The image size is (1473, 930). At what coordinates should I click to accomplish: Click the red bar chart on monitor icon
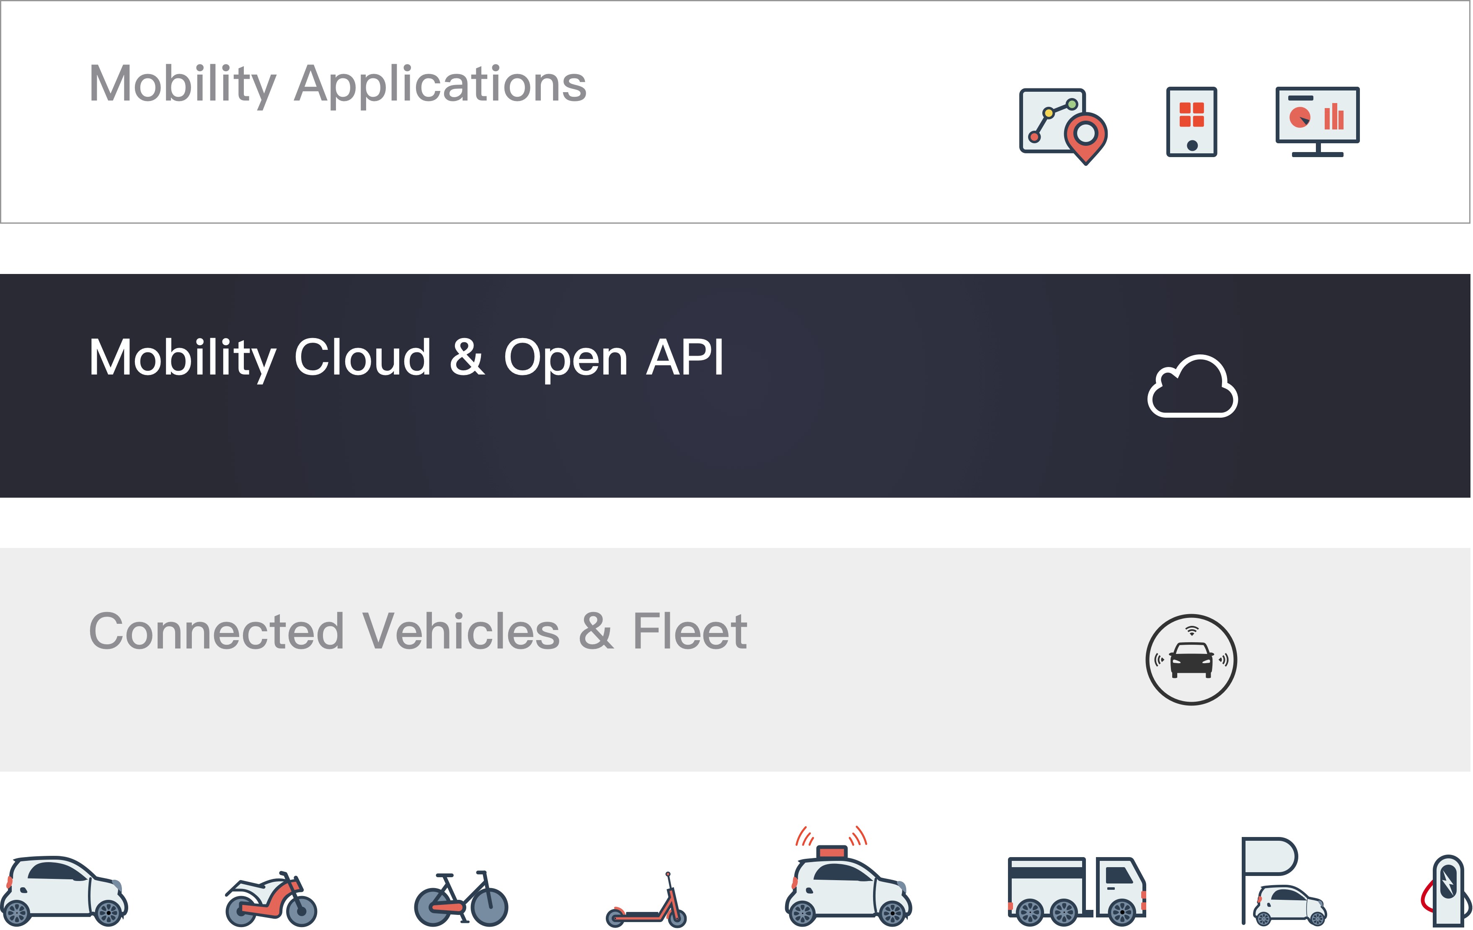pyautogui.click(x=1333, y=117)
